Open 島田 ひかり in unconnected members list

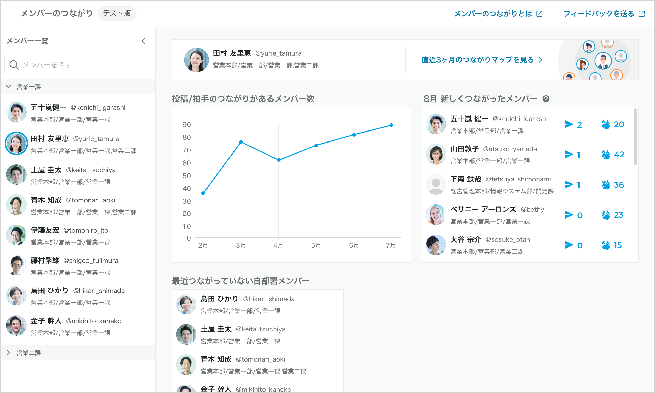258,304
